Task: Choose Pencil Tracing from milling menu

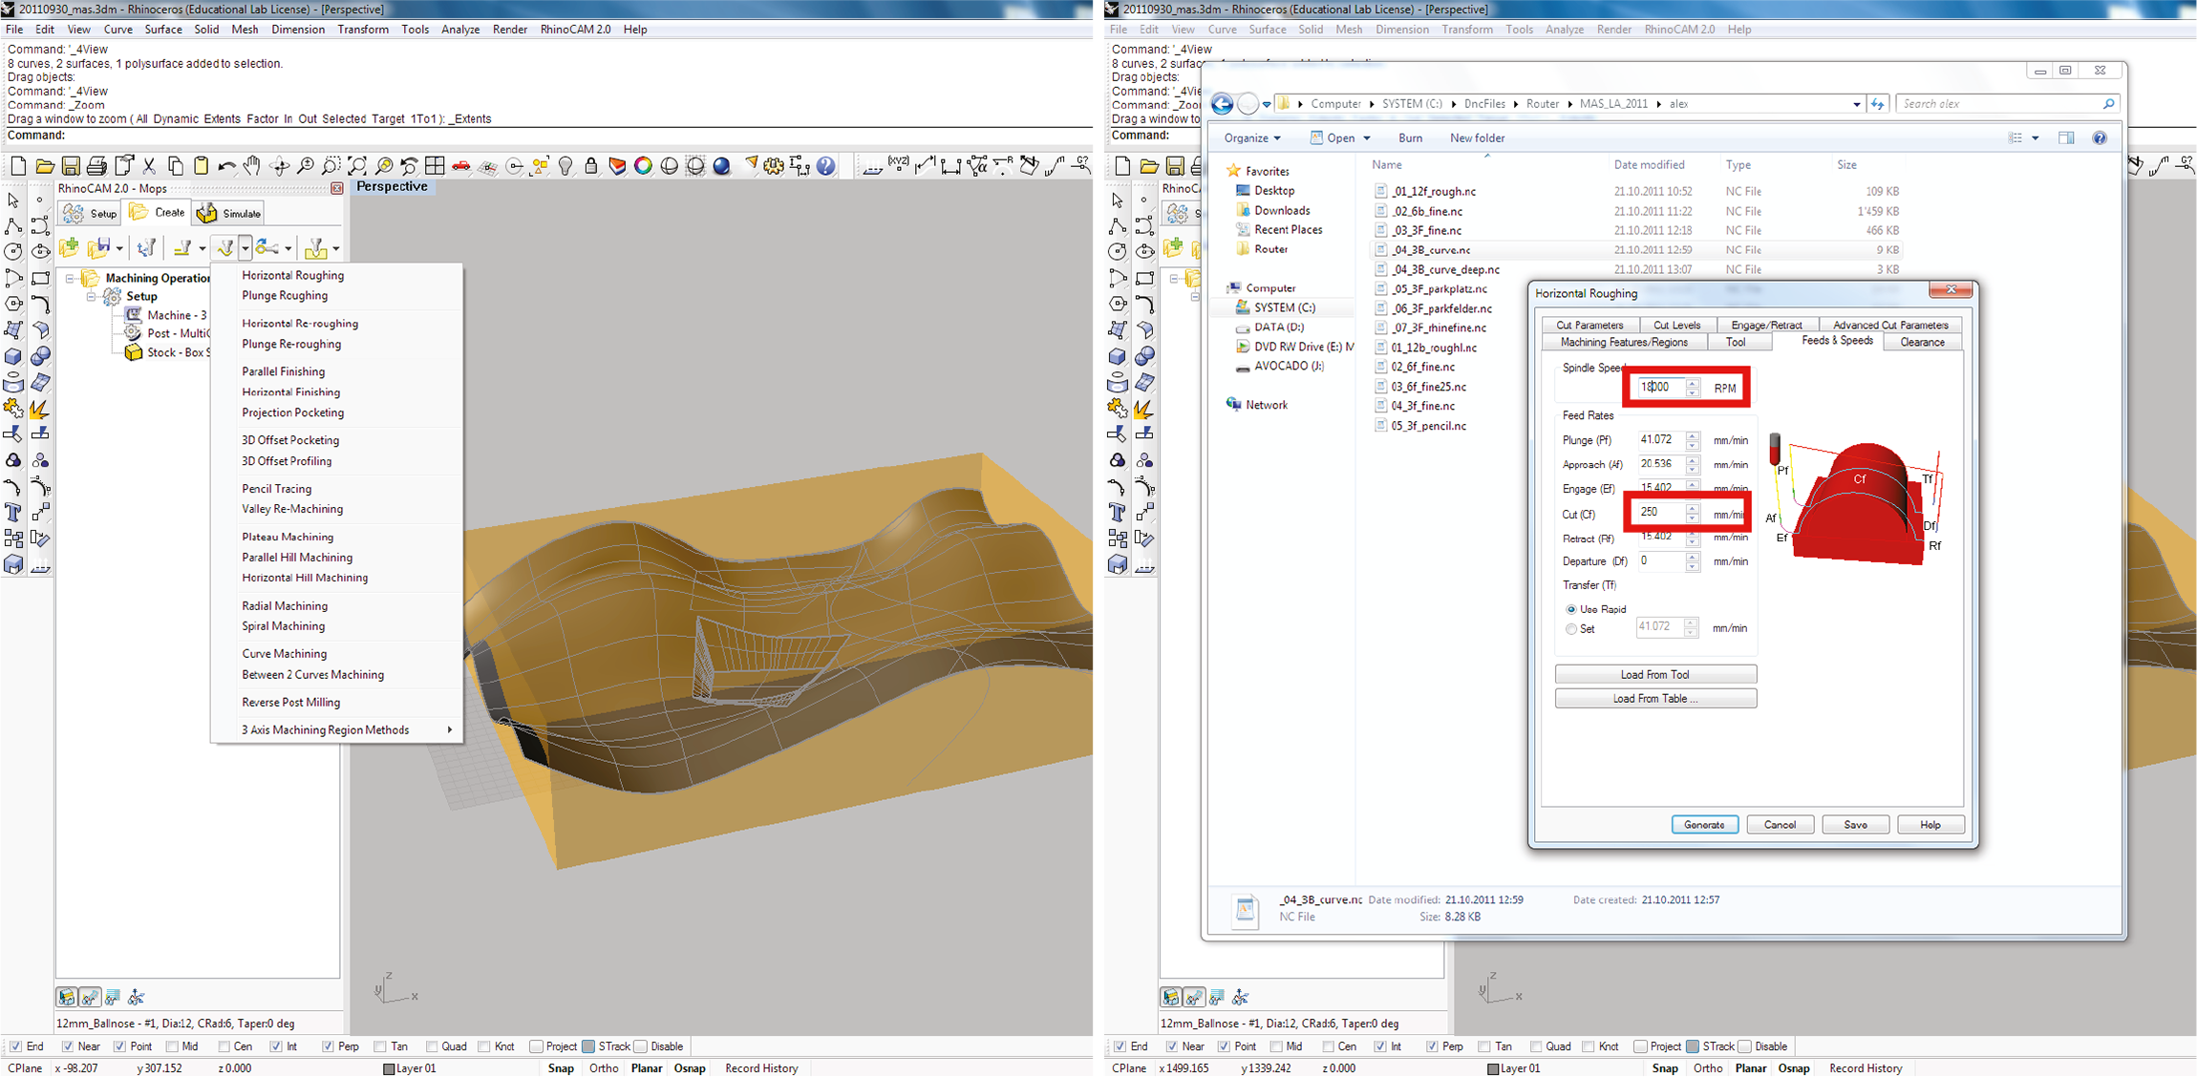Action: click(276, 488)
